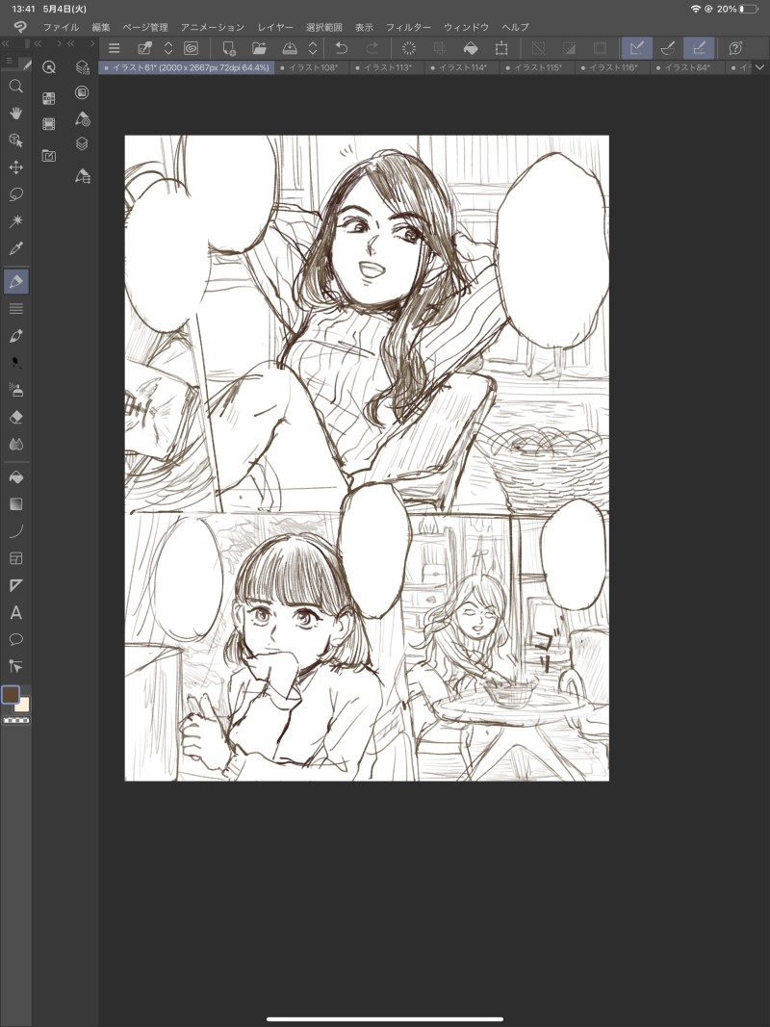This screenshot has height=1027, width=770.
Task: Switch to the イラスト108 tab
Action: coord(312,67)
